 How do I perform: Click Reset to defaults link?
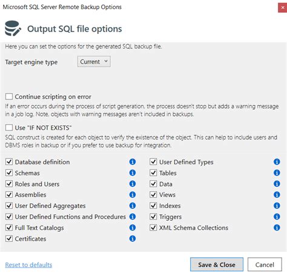pyautogui.click(x=28, y=264)
